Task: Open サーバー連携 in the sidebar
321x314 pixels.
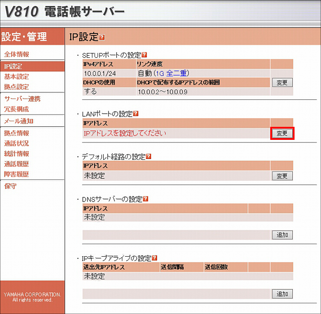Action: point(23,99)
